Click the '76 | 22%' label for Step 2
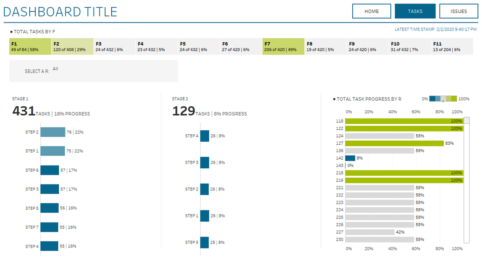Screen dimensions: 482x259 click(75, 132)
